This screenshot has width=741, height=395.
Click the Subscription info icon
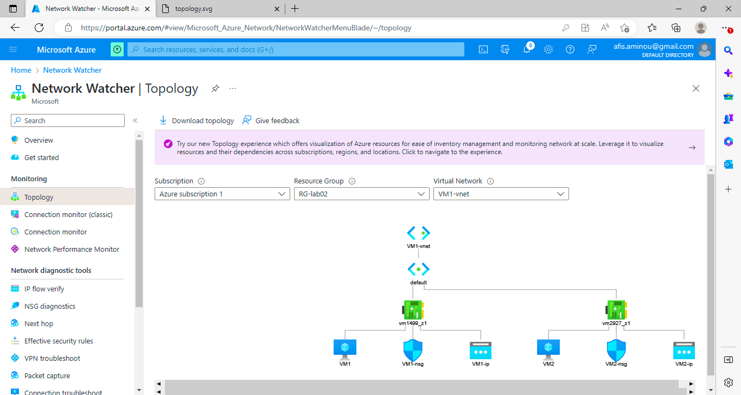click(201, 181)
